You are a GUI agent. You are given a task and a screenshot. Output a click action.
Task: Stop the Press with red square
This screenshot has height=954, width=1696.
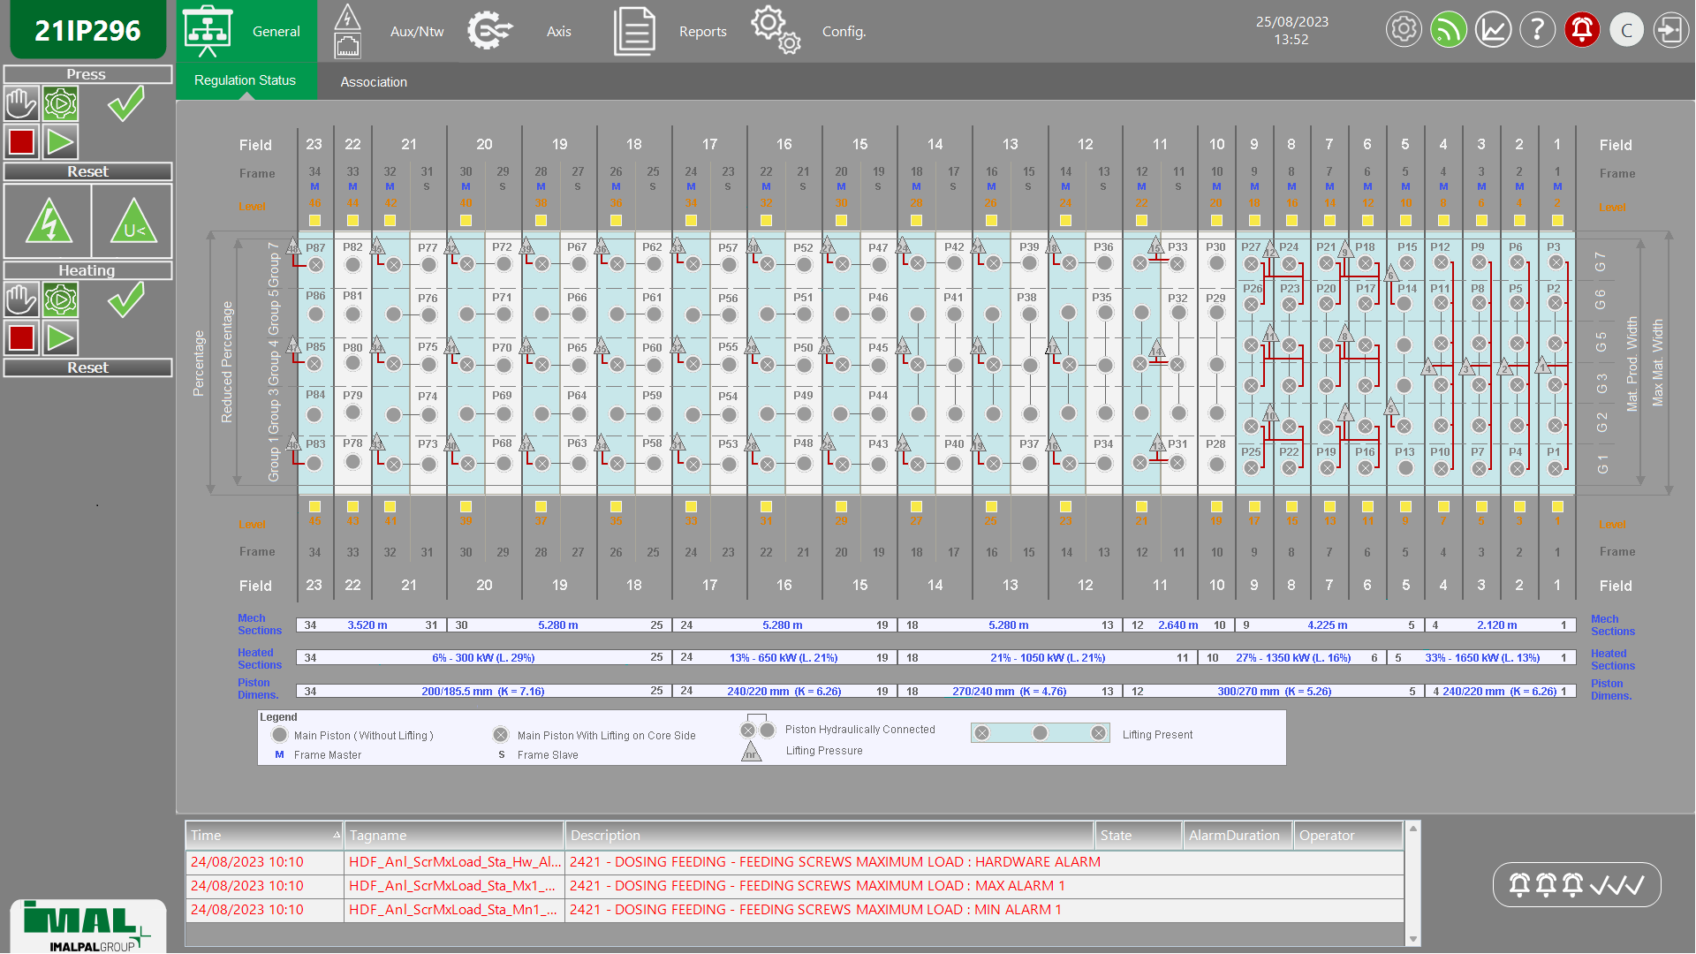(x=21, y=142)
